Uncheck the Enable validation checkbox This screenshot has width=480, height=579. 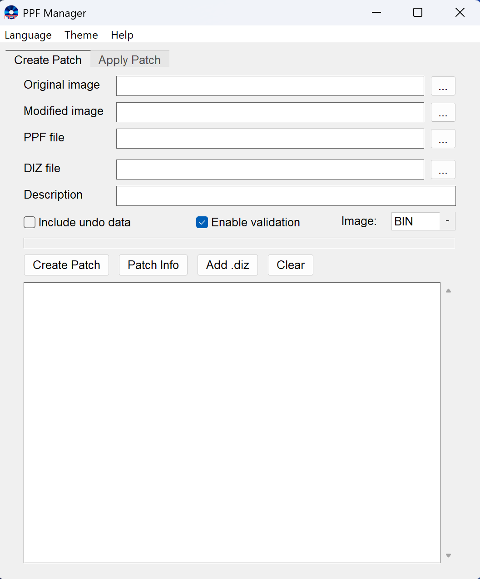[x=202, y=222]
